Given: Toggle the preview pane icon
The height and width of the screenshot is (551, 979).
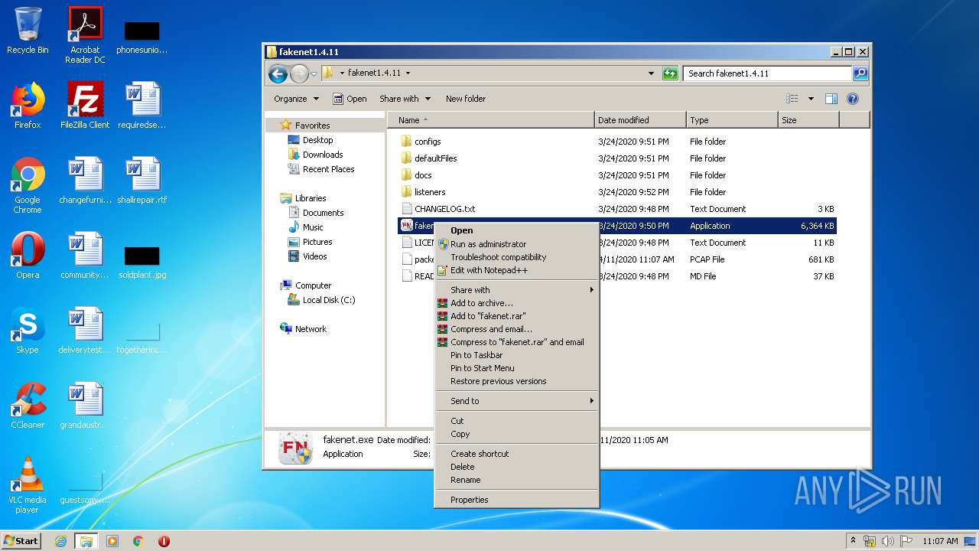Looking at the screenshot, I should pos(831,99).
